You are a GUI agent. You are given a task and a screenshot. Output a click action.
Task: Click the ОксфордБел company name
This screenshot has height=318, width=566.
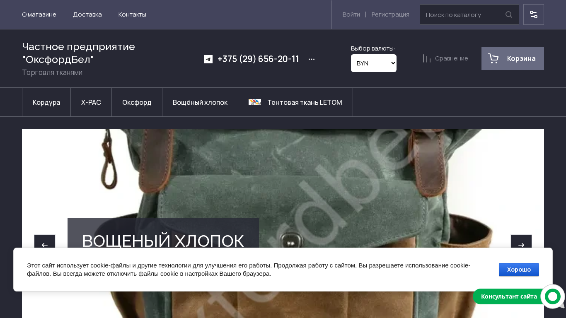[x=79, y=53]
